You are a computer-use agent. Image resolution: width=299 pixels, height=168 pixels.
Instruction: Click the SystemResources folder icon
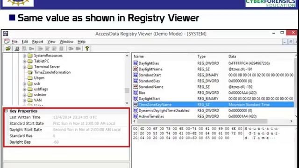click(x=30, y=56)
